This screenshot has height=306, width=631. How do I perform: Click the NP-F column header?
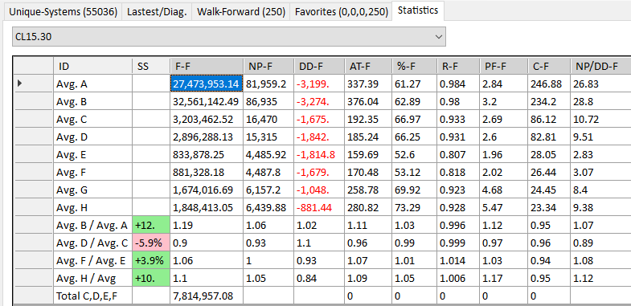[268, 66]
